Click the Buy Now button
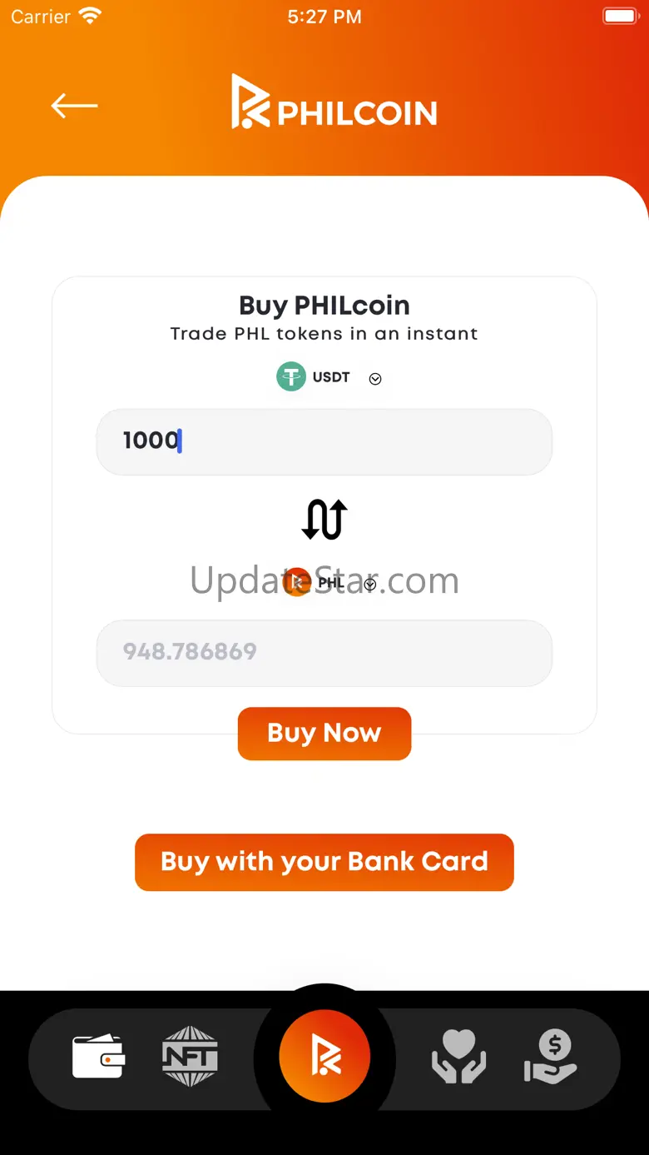The height and width of the screenshot is (1155, 649). (x=324, y=734)
